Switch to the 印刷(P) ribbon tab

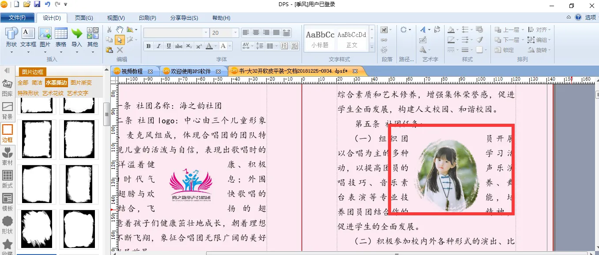coord(147,18)
